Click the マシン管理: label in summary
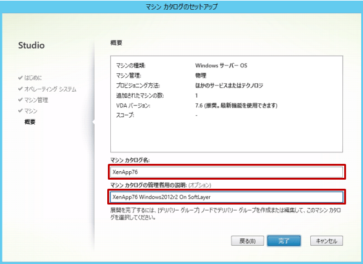Screen dimensions: 363x264 [128, 76]
